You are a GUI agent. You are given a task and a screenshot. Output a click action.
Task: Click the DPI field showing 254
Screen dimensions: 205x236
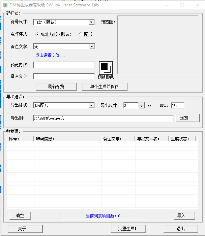coord(177,105)
